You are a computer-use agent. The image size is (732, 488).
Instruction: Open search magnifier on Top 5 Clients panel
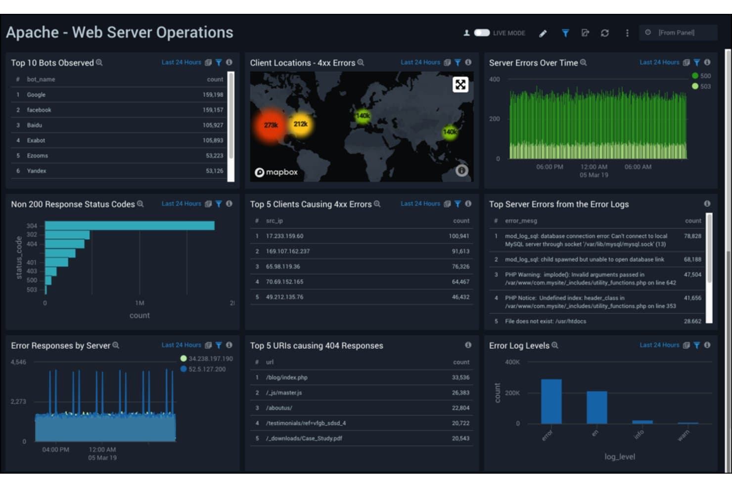tap(377, 204)
